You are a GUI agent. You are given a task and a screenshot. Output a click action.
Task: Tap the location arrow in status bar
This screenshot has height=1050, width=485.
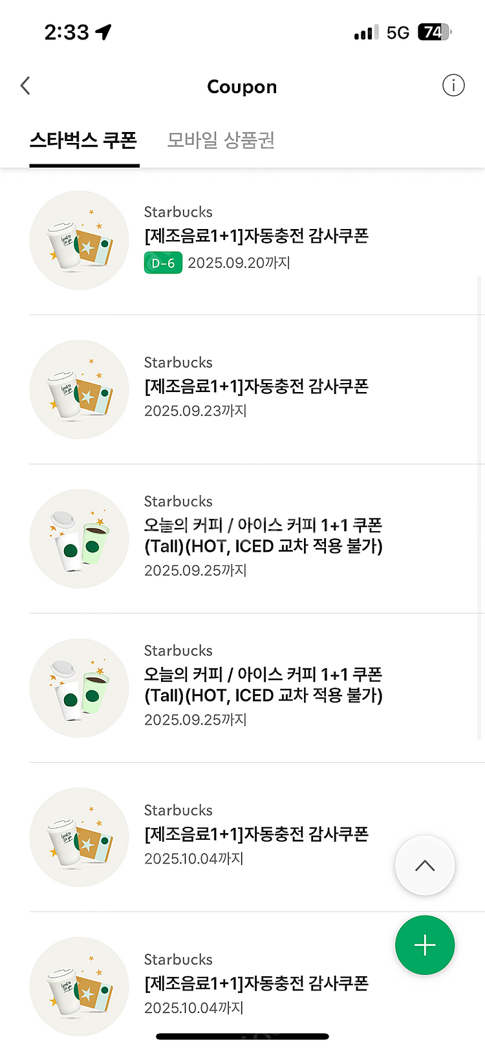(103, 32)
